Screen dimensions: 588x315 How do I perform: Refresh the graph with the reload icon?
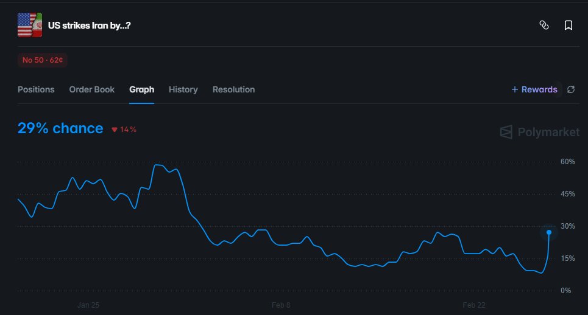[571, 89]
